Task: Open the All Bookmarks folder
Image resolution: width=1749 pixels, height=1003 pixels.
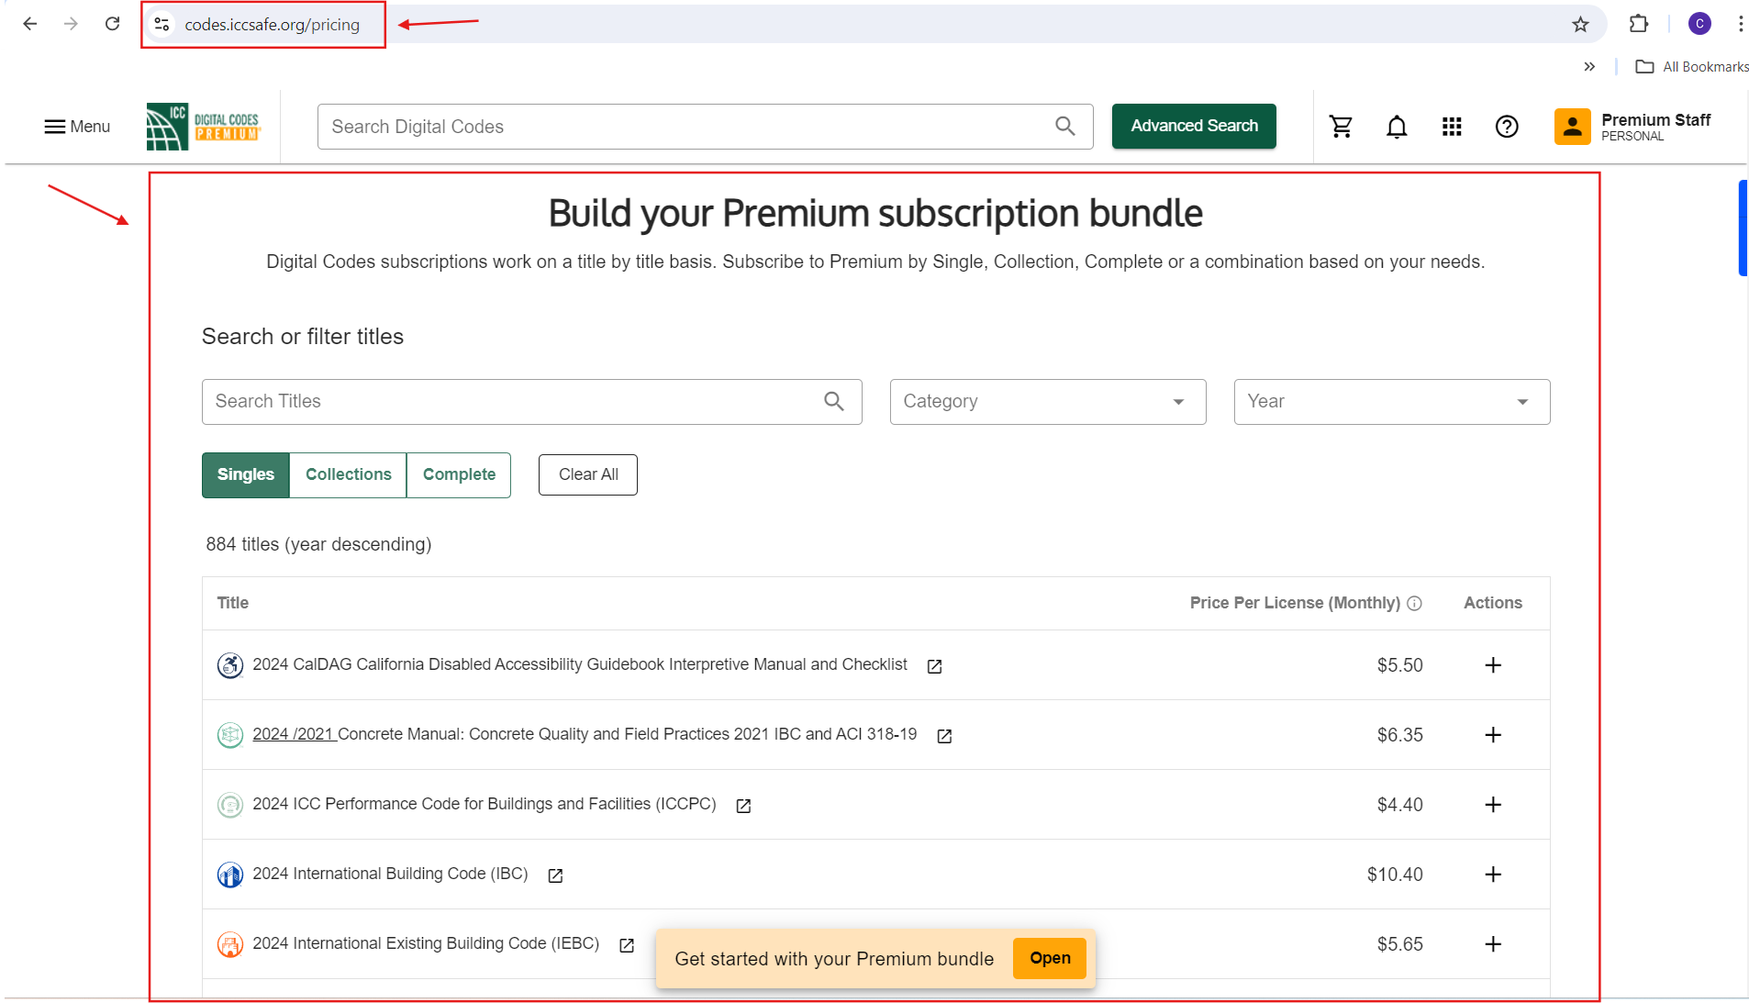Action: 1692,67
